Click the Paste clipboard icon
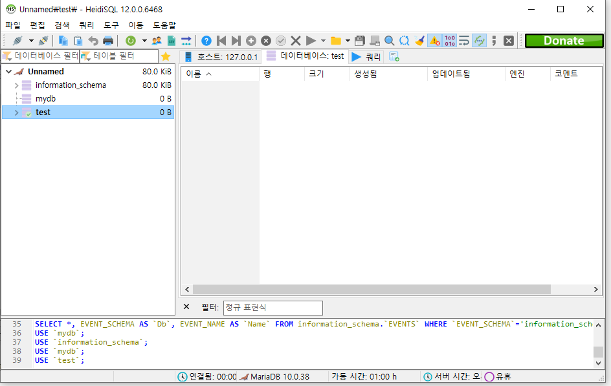 [x=78, y=41]
